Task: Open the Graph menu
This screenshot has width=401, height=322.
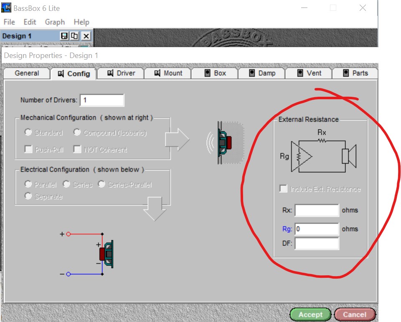Action: pos(55,22)
